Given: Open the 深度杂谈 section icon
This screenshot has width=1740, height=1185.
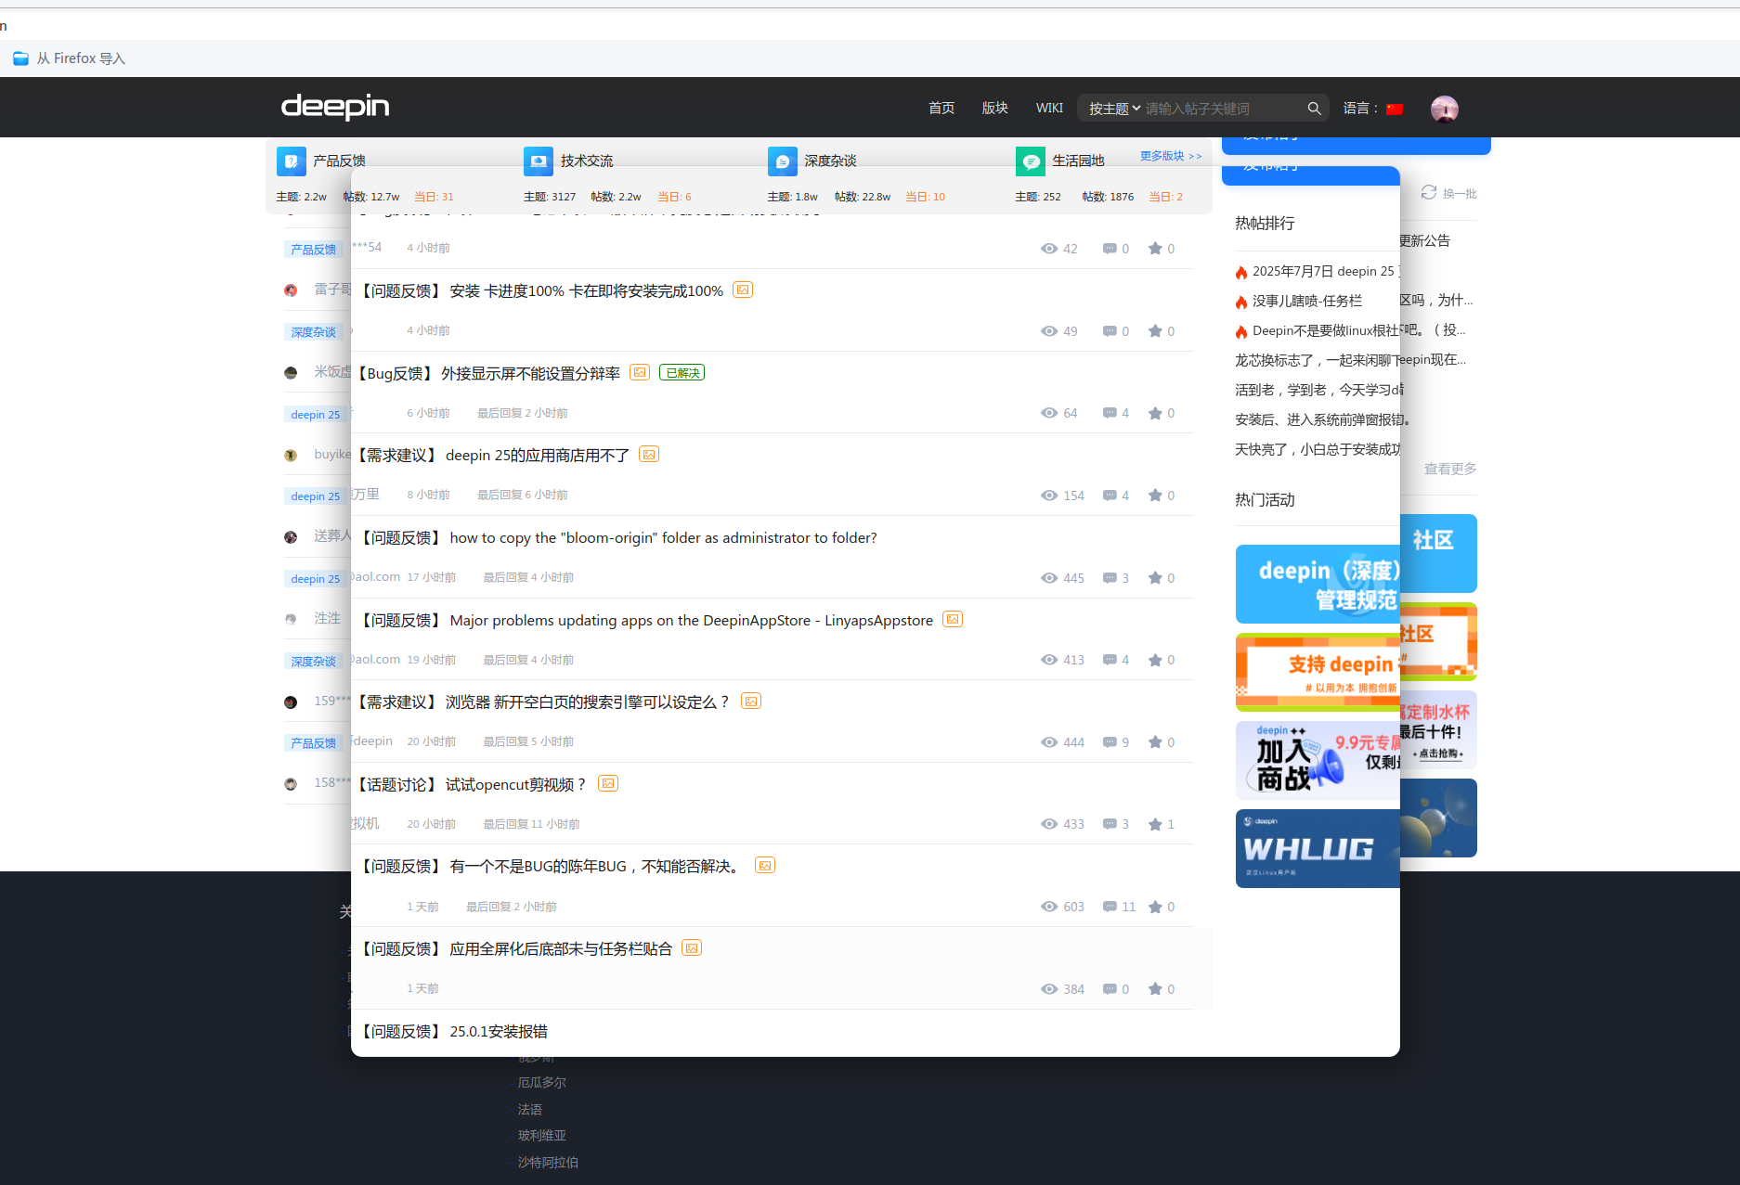Looking at the screenshot, I should [782, 161].
